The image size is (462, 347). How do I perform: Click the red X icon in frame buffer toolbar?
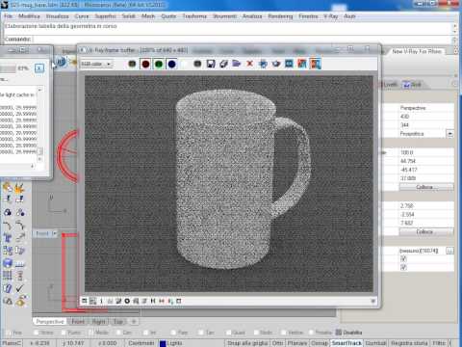249,64
